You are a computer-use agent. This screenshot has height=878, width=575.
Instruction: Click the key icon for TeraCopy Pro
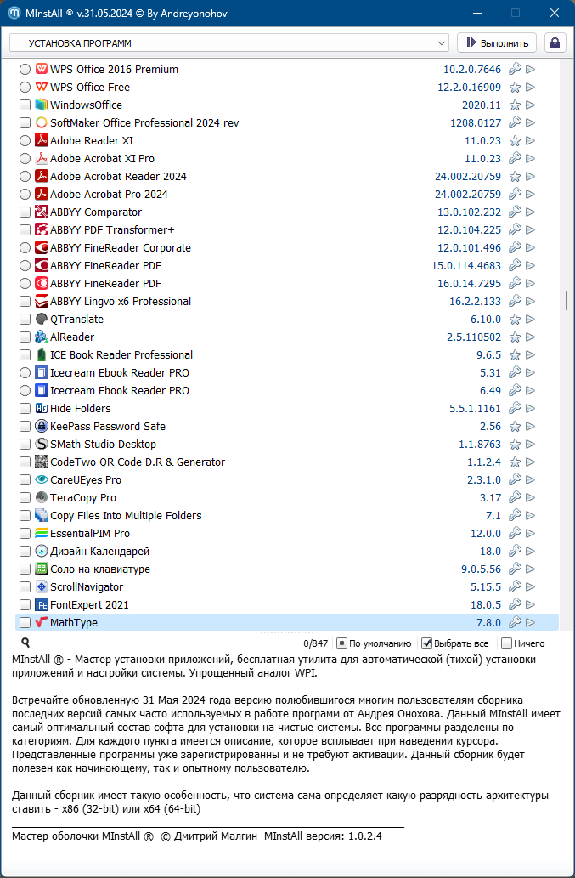pos(515,498)
